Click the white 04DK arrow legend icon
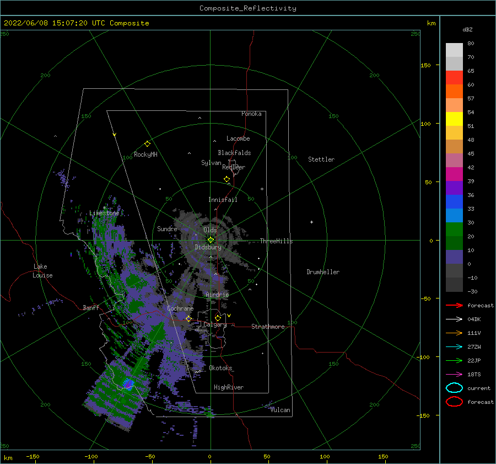This screenshot has width=496, height=464. (x=454, y=319)
